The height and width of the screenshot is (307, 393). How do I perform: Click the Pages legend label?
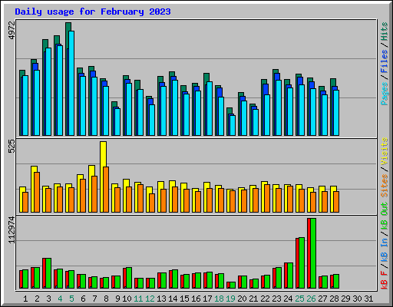tap(385, 94)
